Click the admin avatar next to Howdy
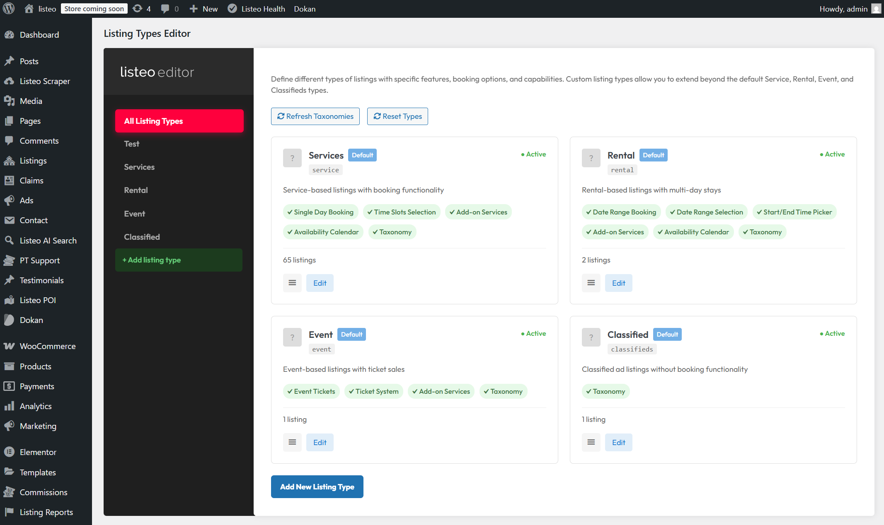884x525 pixels. pos(876,9)
